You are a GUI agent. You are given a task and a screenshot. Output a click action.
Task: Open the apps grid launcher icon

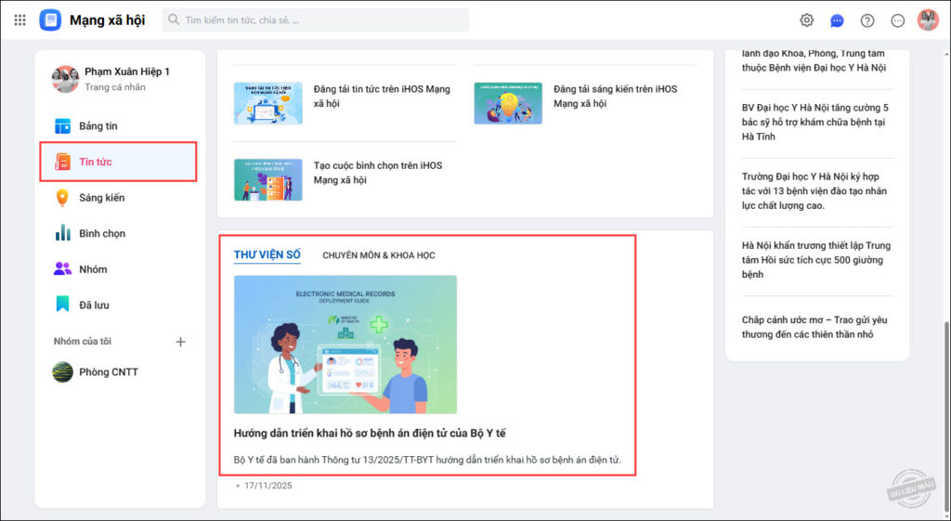coord(20,20)
